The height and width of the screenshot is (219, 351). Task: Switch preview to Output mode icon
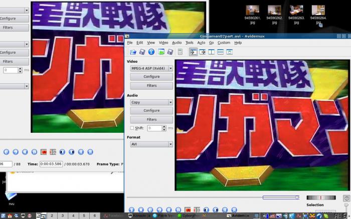point(203,52)
